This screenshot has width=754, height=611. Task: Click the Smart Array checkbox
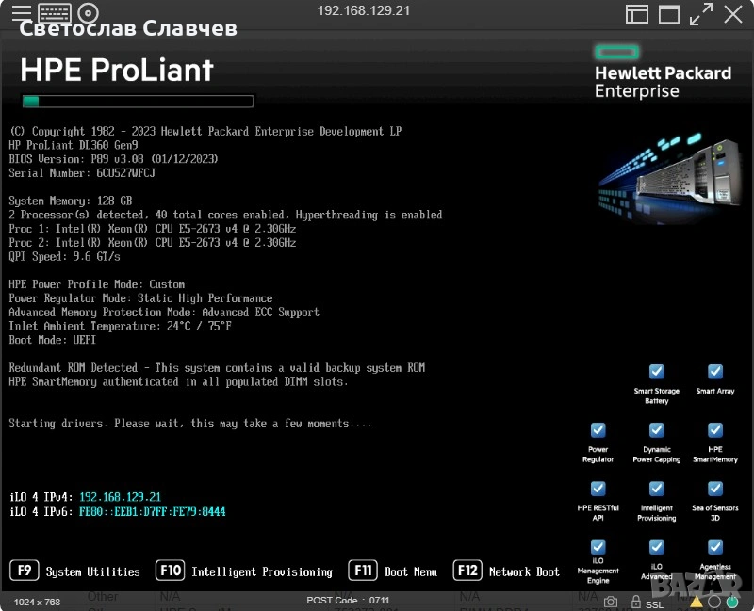tap(715, 372)
